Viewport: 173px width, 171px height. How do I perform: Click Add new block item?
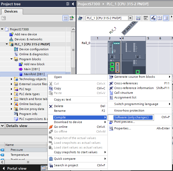pos(34,64)
